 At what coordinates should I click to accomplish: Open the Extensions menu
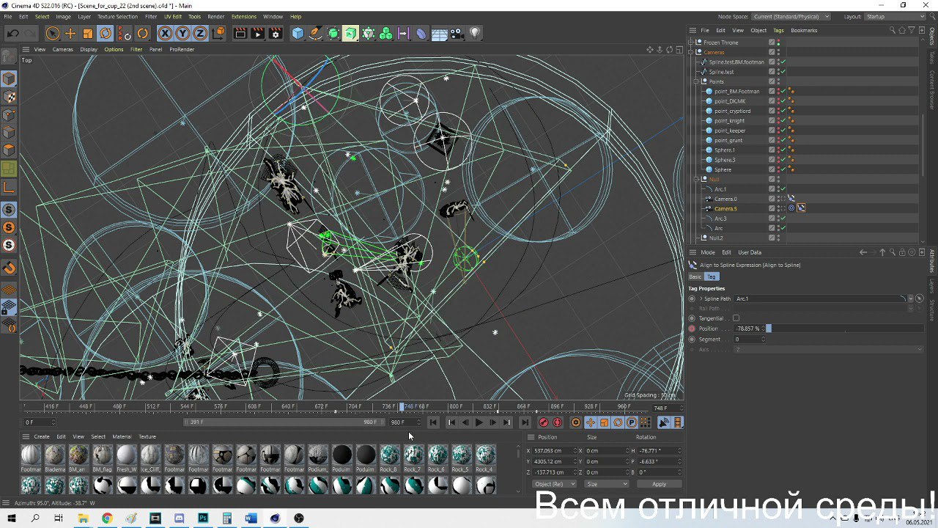pos(244,16)
